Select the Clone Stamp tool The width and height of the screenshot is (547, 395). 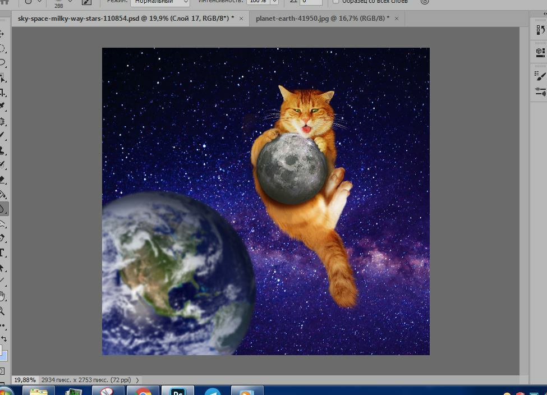coord(2,150)
